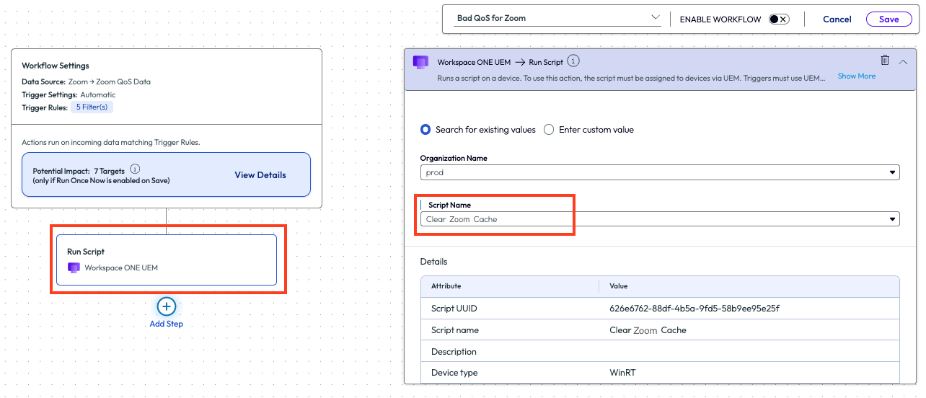This screenshot has height=398, width=926.
Task: Open the 'Bad QoS for Zoom' workflow dropdown
Action: (x=655, y=18)
